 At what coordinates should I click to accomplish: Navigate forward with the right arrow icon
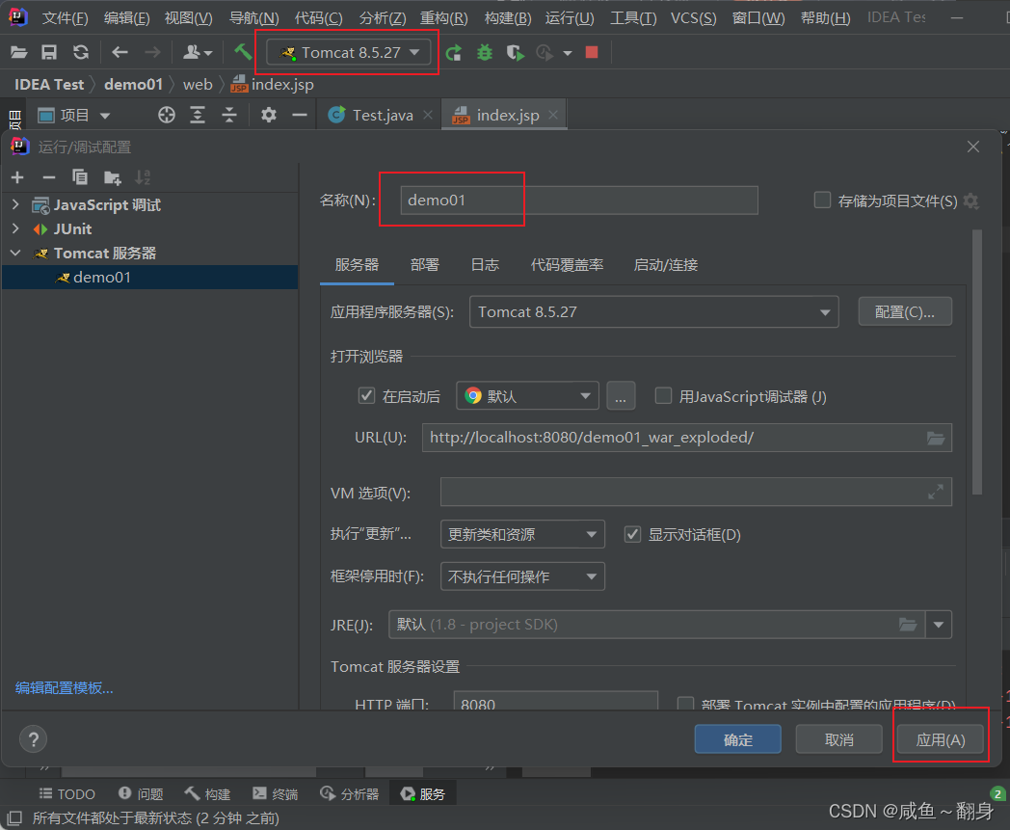(152, 52)
